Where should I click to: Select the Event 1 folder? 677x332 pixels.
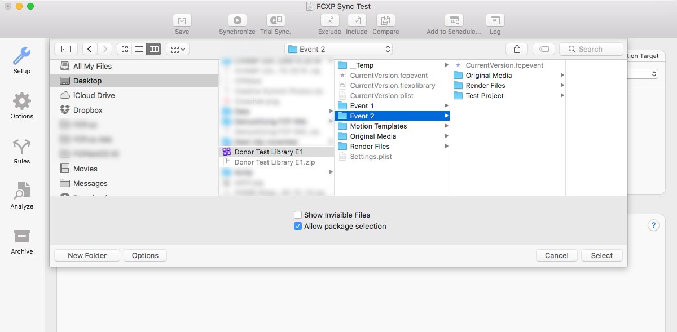392,105
